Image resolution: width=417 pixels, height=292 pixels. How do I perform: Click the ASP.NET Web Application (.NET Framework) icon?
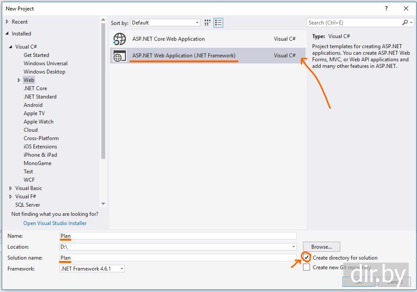[120, 56]
